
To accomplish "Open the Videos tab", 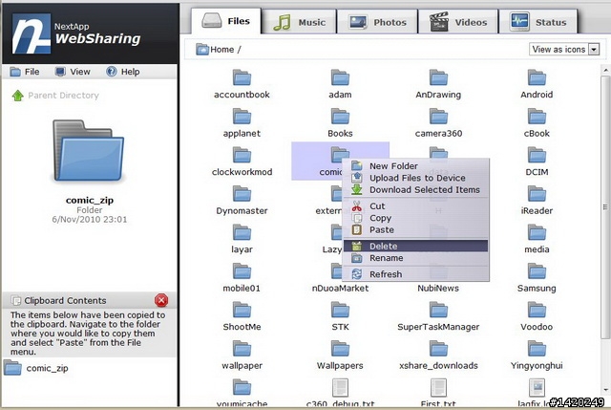I will pos(458,22).
